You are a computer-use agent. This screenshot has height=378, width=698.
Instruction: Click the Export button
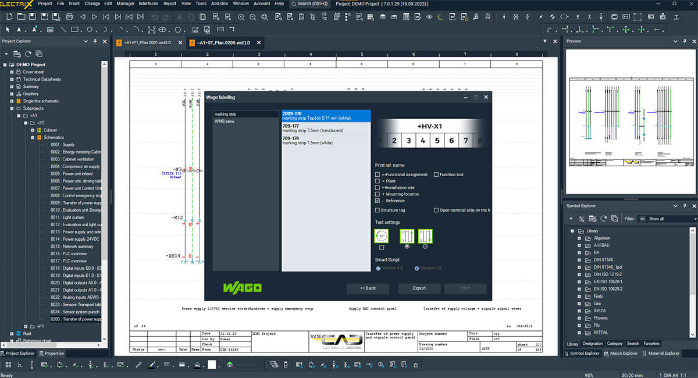[419, 288]
